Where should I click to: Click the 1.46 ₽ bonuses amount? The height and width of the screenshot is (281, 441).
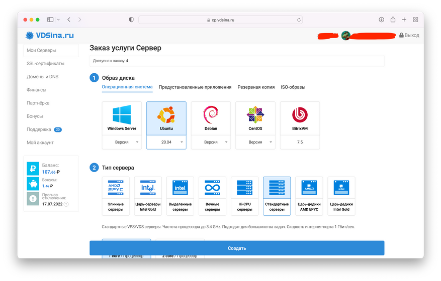48,186
